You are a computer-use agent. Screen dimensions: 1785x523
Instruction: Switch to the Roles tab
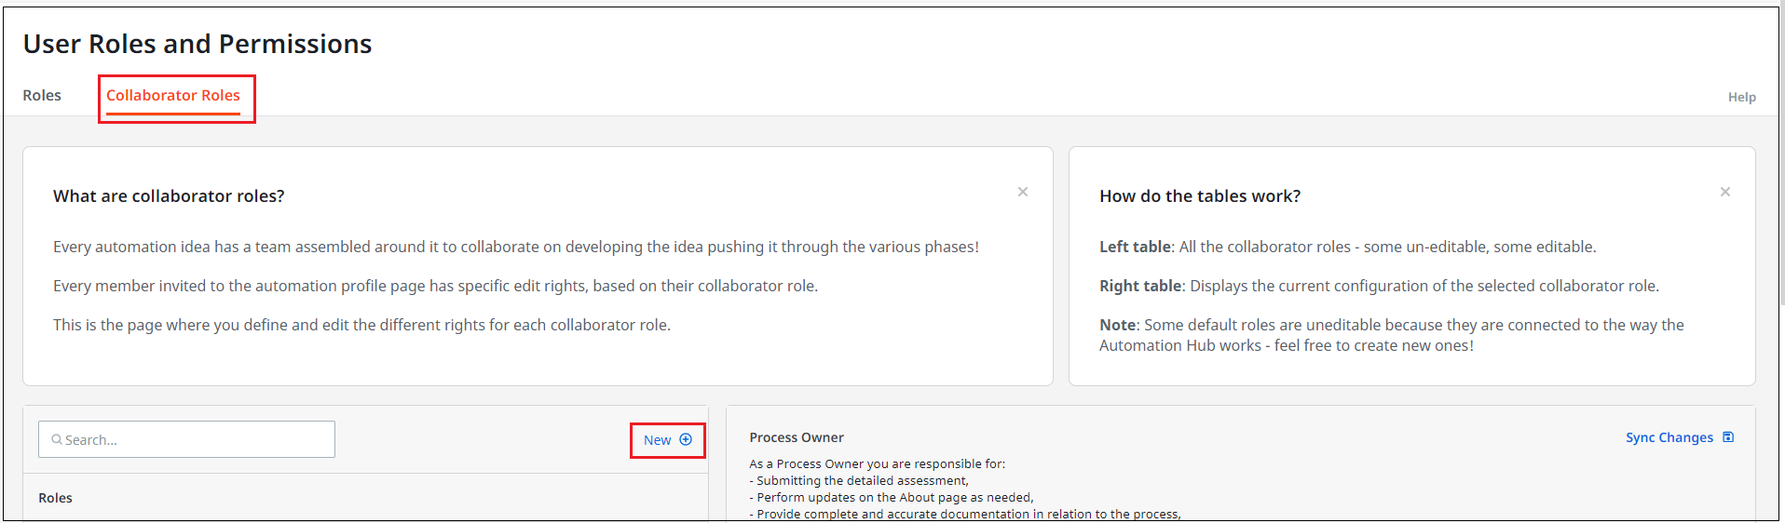click(x=42, y=95)
